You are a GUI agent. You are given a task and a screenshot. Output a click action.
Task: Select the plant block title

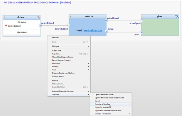click(x=160, y=17)
